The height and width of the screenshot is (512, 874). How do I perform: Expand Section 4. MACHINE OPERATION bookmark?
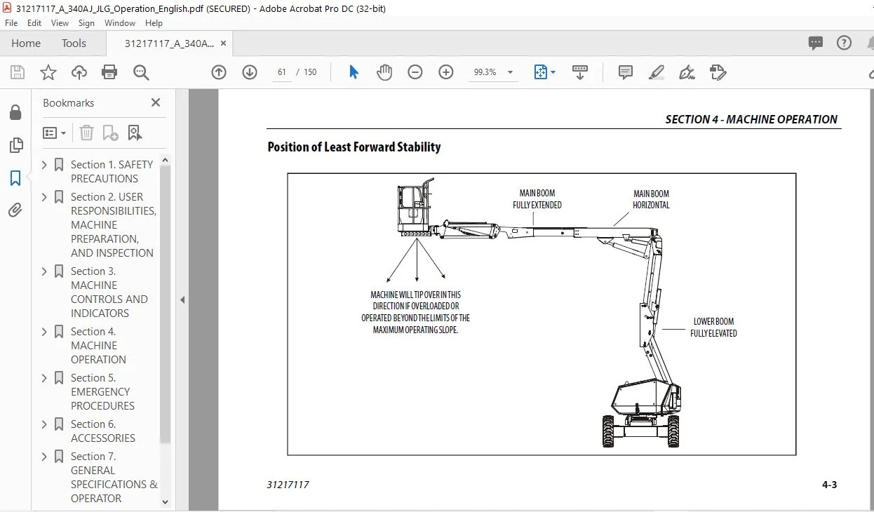(45, 332)
